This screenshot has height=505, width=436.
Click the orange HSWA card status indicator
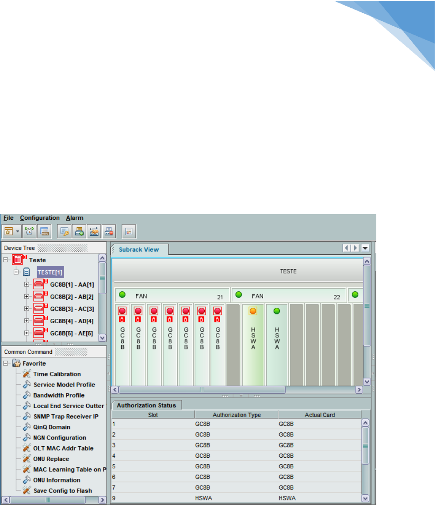click(253, 311)
